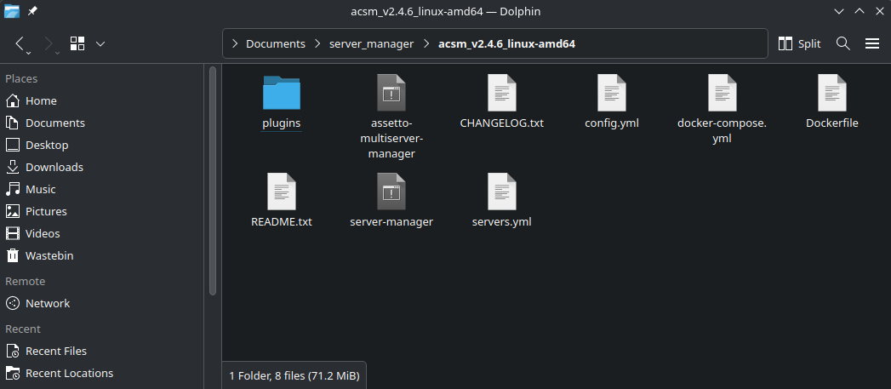Open Recent Files entry
The height and width of the screenshot is (389, 891).
102,352
